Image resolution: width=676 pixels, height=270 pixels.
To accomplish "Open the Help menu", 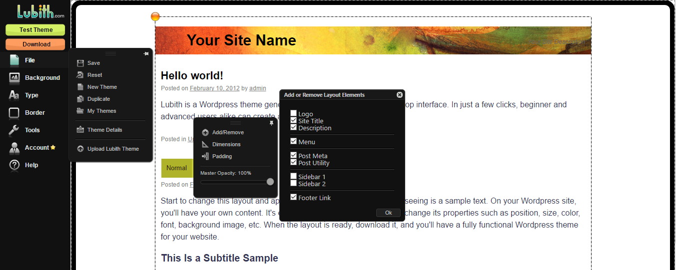I will pyautogui.click(x=31, y=165).
